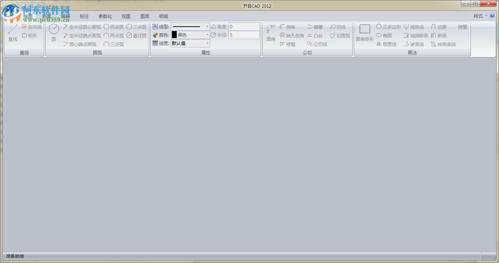Select 三点弧 three-point arc tool

[x=114, y=44]
